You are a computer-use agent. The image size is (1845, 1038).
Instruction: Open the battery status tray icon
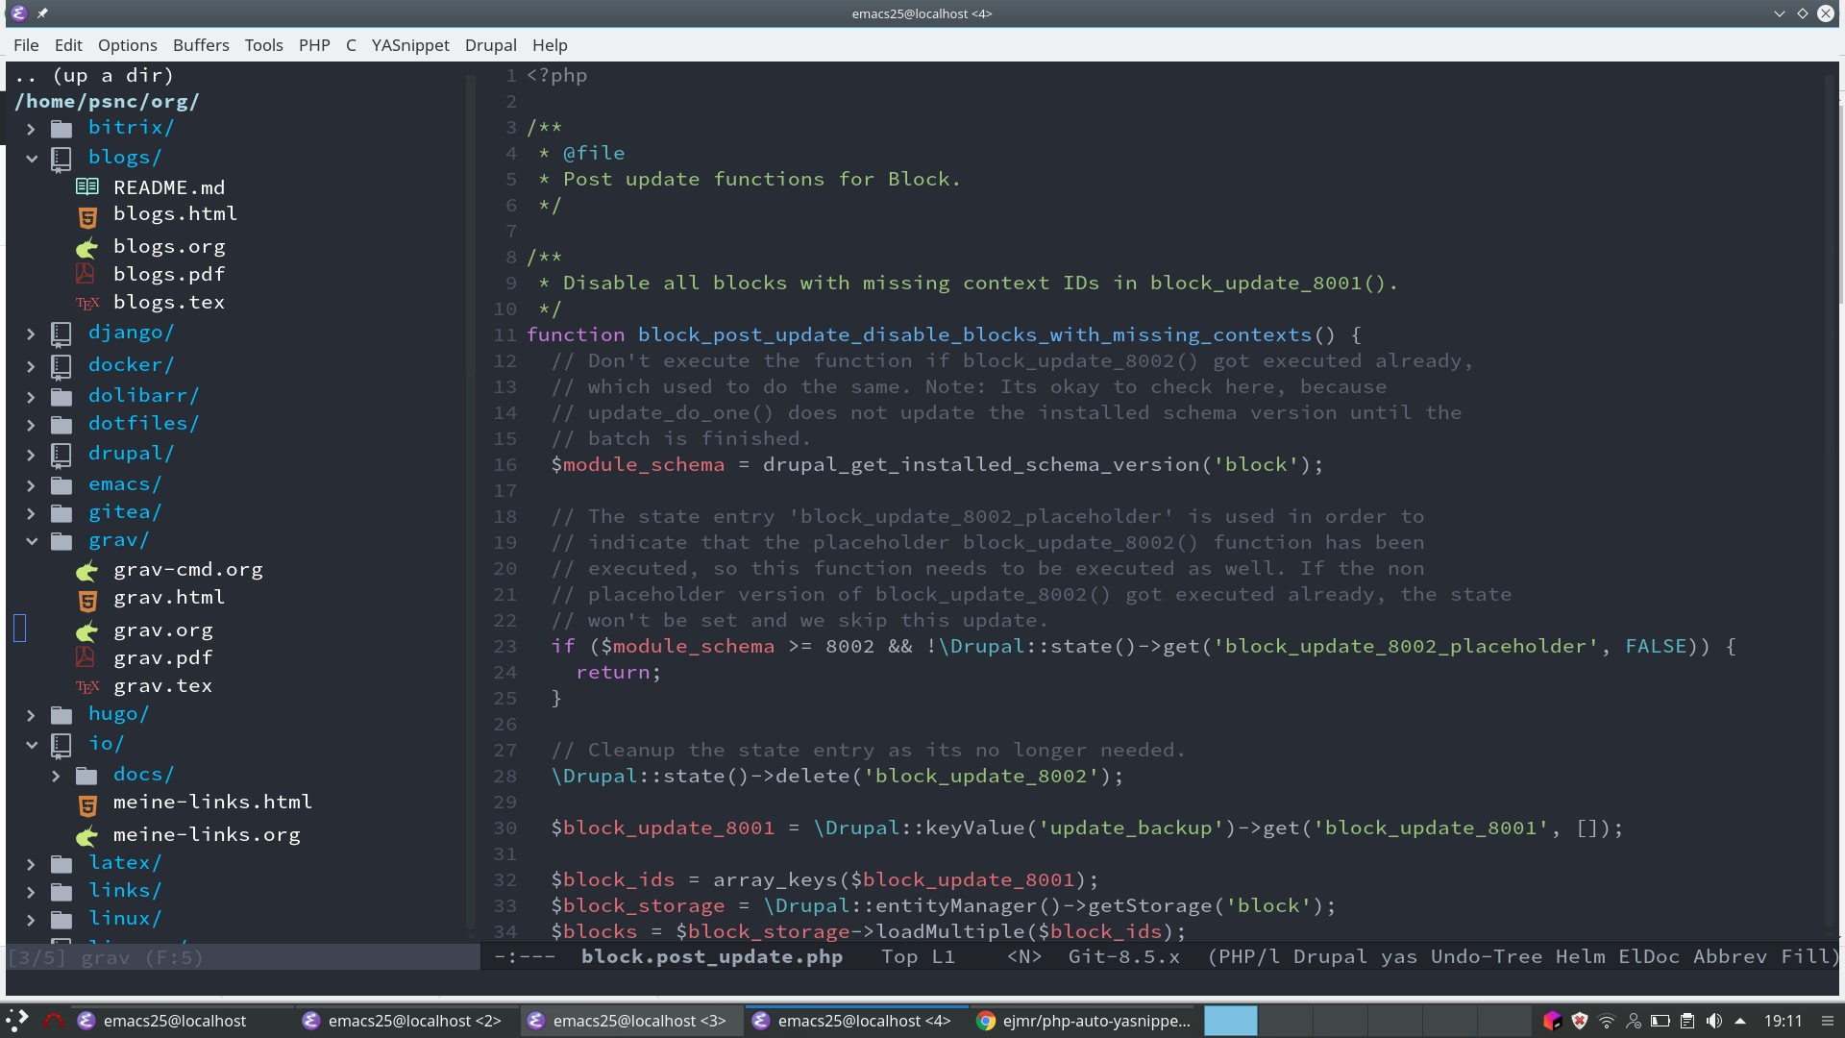coord(1660,1021)
